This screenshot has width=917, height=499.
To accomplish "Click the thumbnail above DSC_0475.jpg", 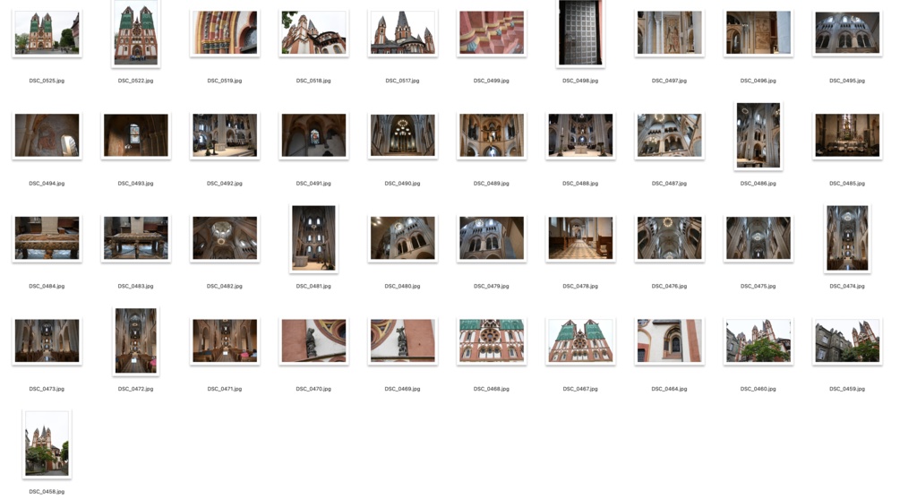I will pyautogui.click(x=758, y=238).
